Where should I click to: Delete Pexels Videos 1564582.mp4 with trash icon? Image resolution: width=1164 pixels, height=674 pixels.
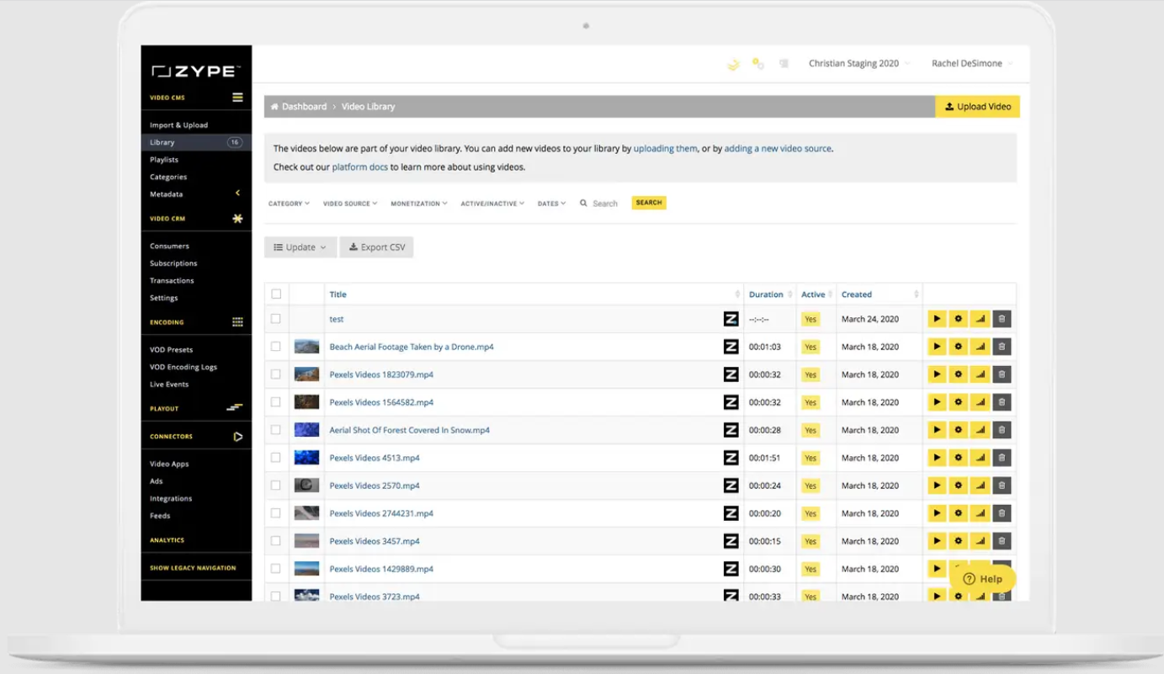point(1002,402)
